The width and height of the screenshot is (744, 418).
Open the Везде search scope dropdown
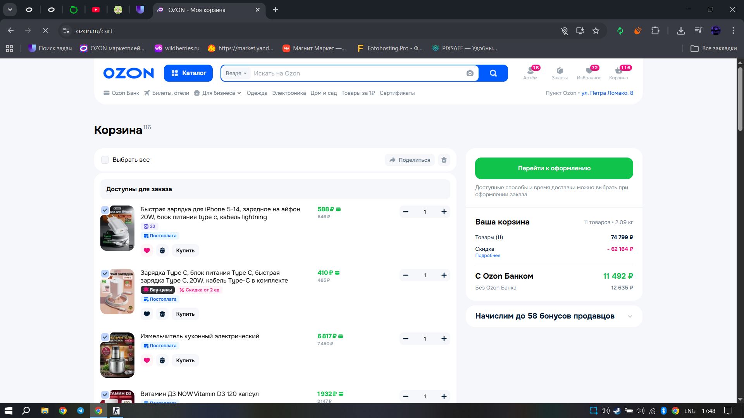[236, 73]
